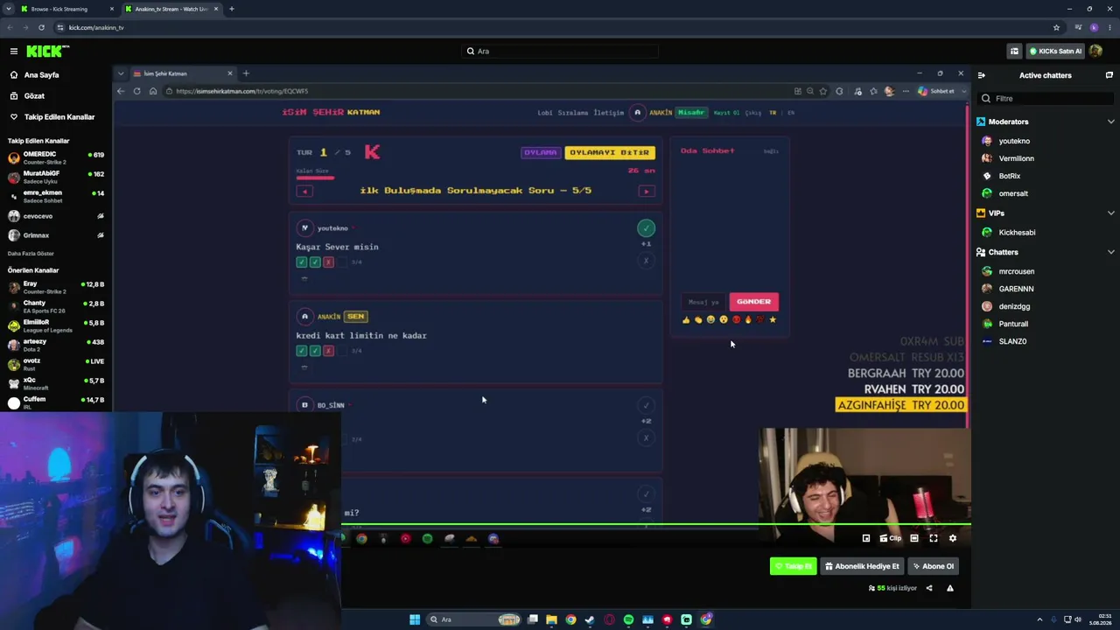Collapse the VIPs section
The width and height of the screenshot is (1120, 630).
1111,213
